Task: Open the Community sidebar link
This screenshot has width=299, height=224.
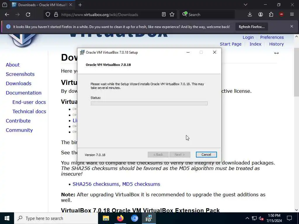Action: pyautogui.click(x=19, y=130)
